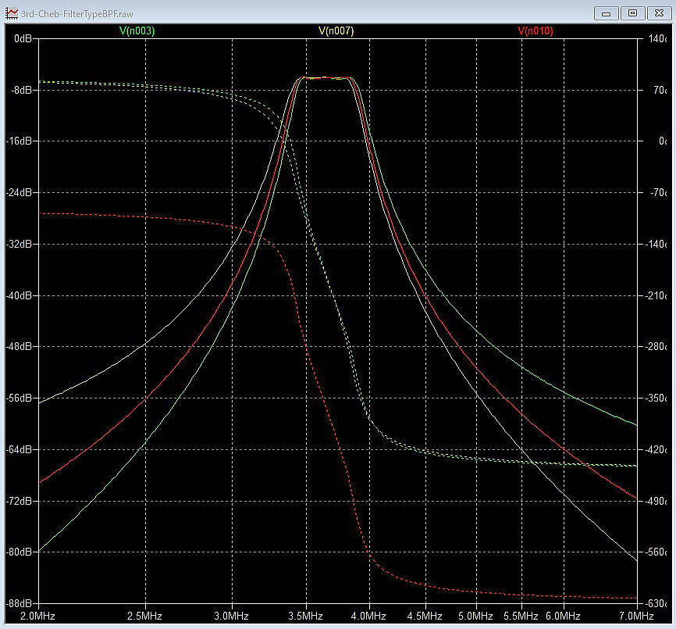676x629 pixels.
Task: Click the -140° phase axis label
Action: tap(656, 245)
